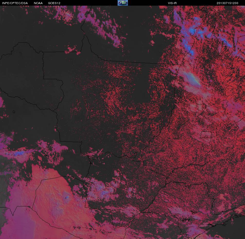Click the 201307151200 timestamp

pos(227,3)
